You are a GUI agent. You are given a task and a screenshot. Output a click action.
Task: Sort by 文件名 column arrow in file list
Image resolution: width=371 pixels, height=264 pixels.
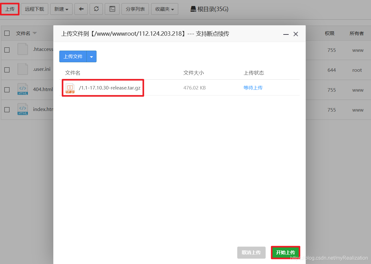[x=35, y=33]
